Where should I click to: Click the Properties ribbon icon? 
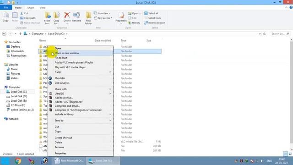pyautogui.click(x=121, y=18)
